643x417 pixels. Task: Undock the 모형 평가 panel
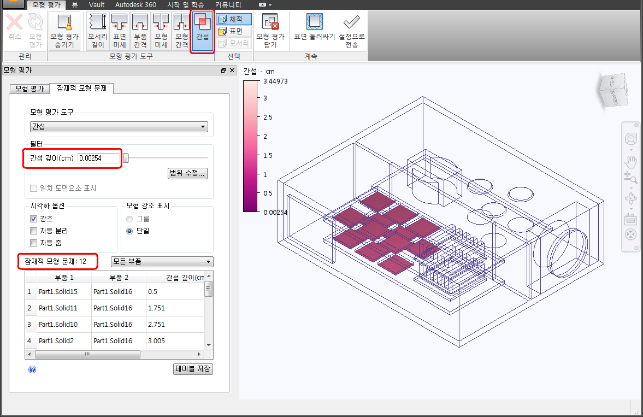click(223, 70)
